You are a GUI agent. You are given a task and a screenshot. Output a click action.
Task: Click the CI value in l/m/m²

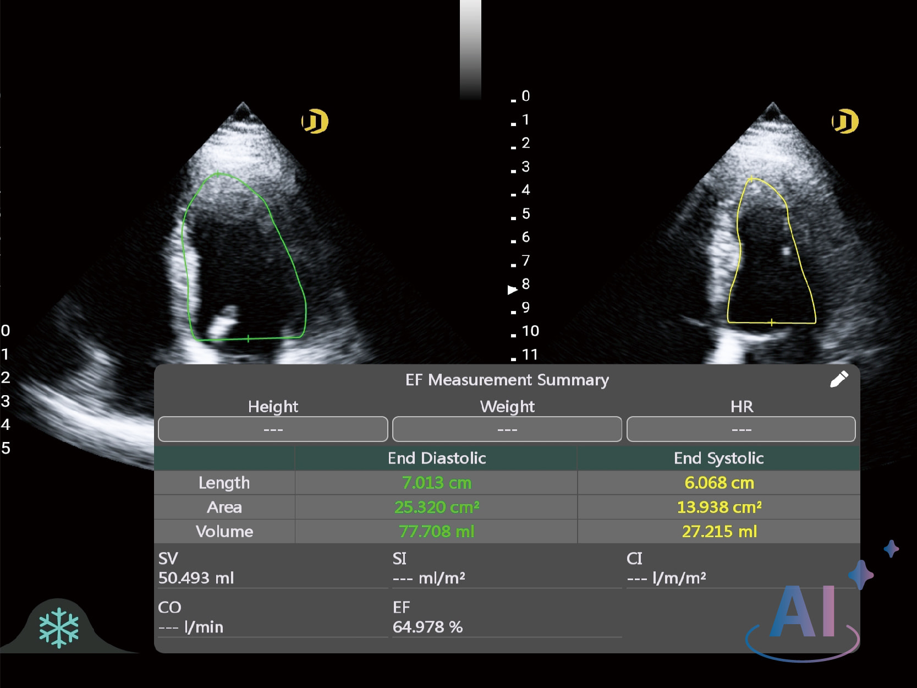tap(667, 578)
